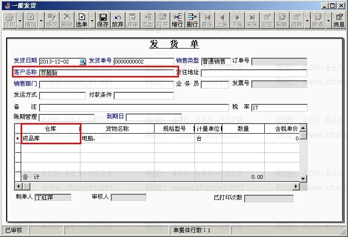Add a row with 增行 icon
Viewport: 348px width, 237px height.
[x=177, y=20]
